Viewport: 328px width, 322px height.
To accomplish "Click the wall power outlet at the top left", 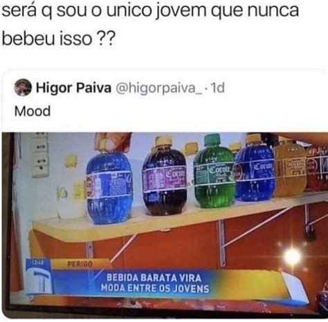I will click(41, 155).
